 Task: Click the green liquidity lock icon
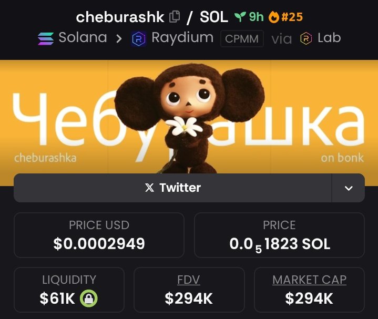tap(89, 299)
